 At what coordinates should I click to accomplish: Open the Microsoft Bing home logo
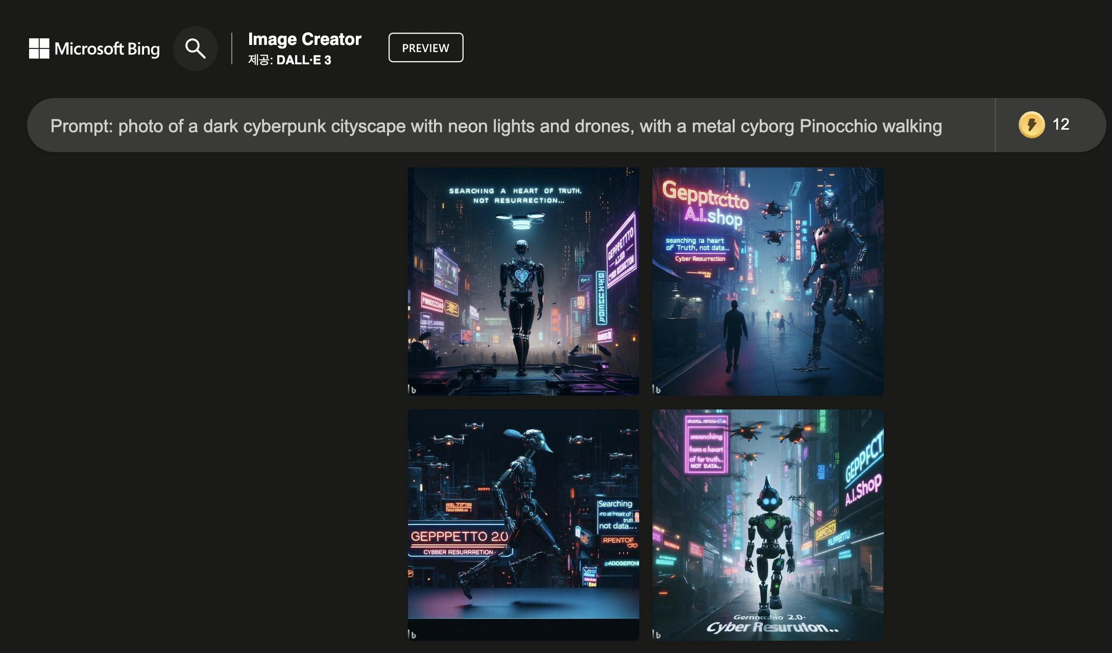point(94,49)
